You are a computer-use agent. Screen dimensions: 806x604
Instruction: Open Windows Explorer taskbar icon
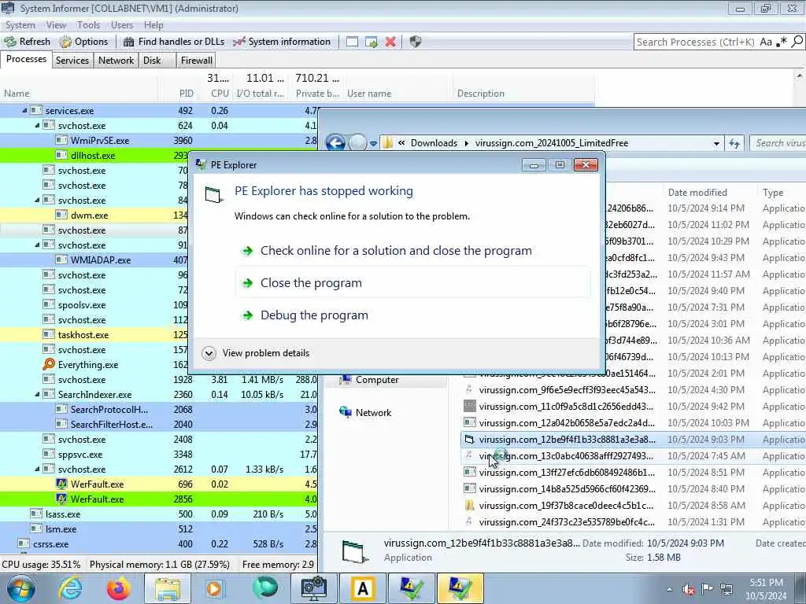click(168, 588)
